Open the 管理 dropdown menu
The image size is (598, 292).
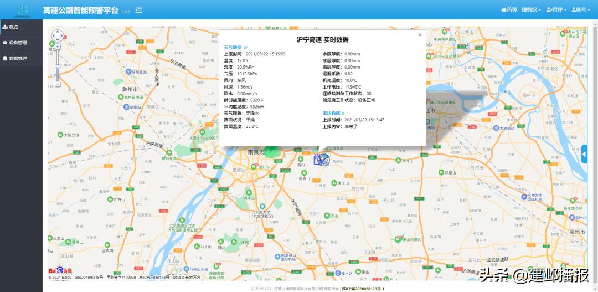pyautogui.click(x=556, y=9)
